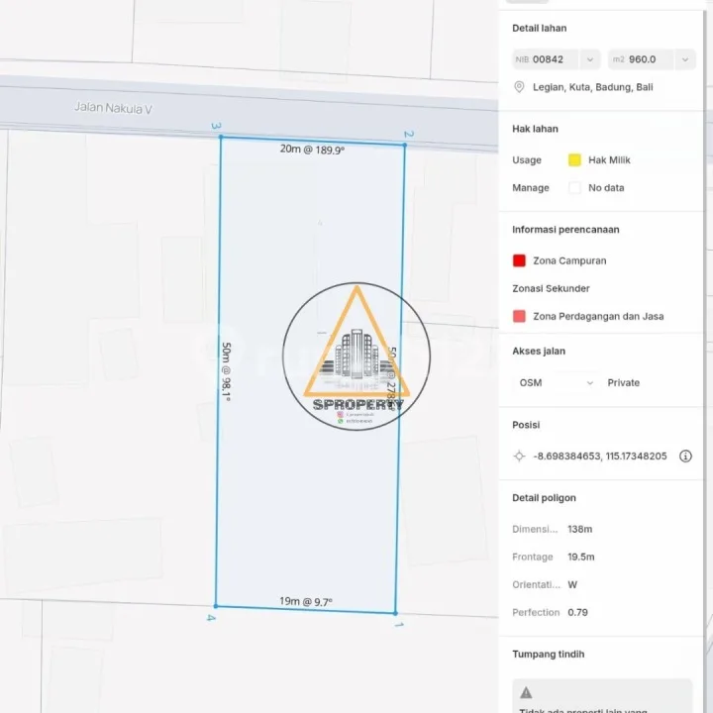This screenshot has height=713, width=713.
Task: Click the Zona Perdagangan dan Jasa label
Action: (x=598, y=316)
